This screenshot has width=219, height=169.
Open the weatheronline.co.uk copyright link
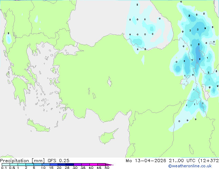(x=190, y=166)
